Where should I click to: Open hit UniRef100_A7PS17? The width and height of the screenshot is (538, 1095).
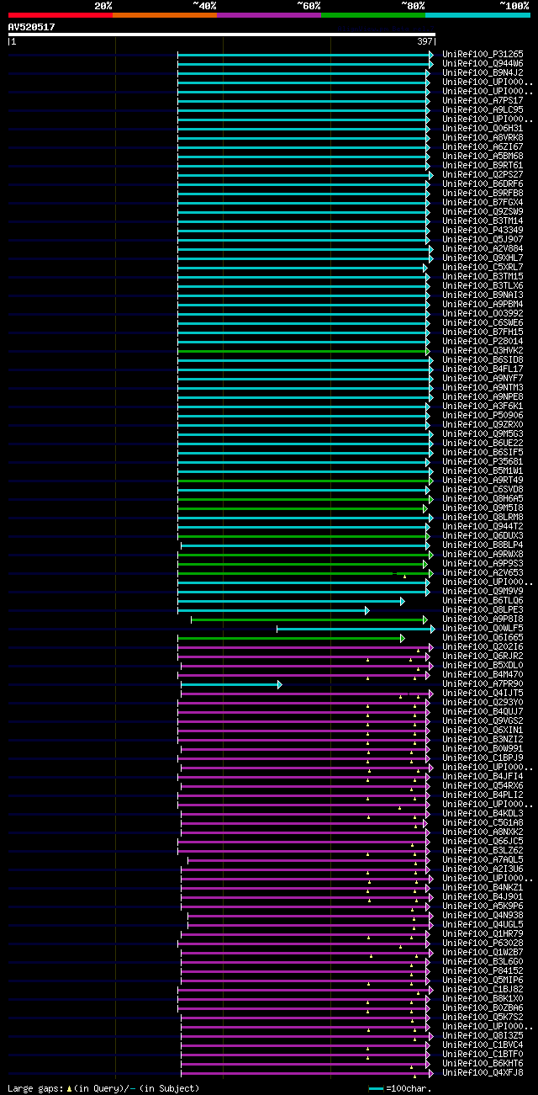pos(483,101)
